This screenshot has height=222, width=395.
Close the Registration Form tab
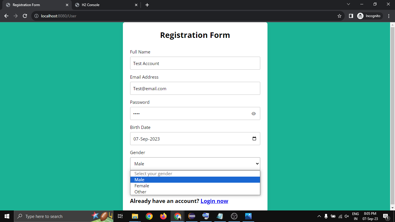coord(67,5)
